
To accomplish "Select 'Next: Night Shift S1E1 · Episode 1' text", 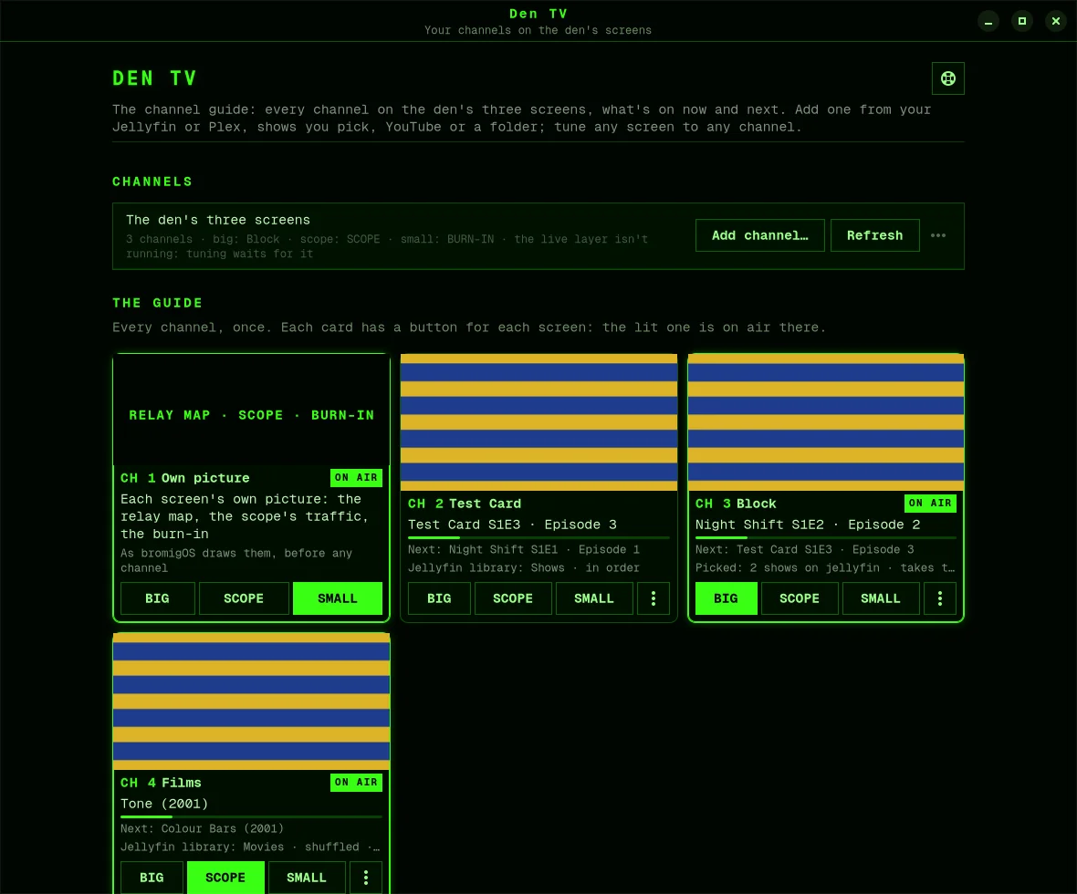I will click(x=523, y=549).
